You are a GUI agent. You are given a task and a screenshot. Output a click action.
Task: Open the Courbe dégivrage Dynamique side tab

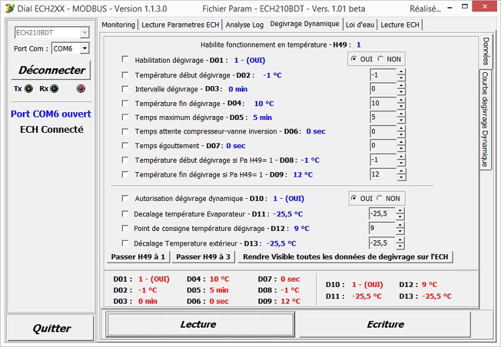click(486, 120)
